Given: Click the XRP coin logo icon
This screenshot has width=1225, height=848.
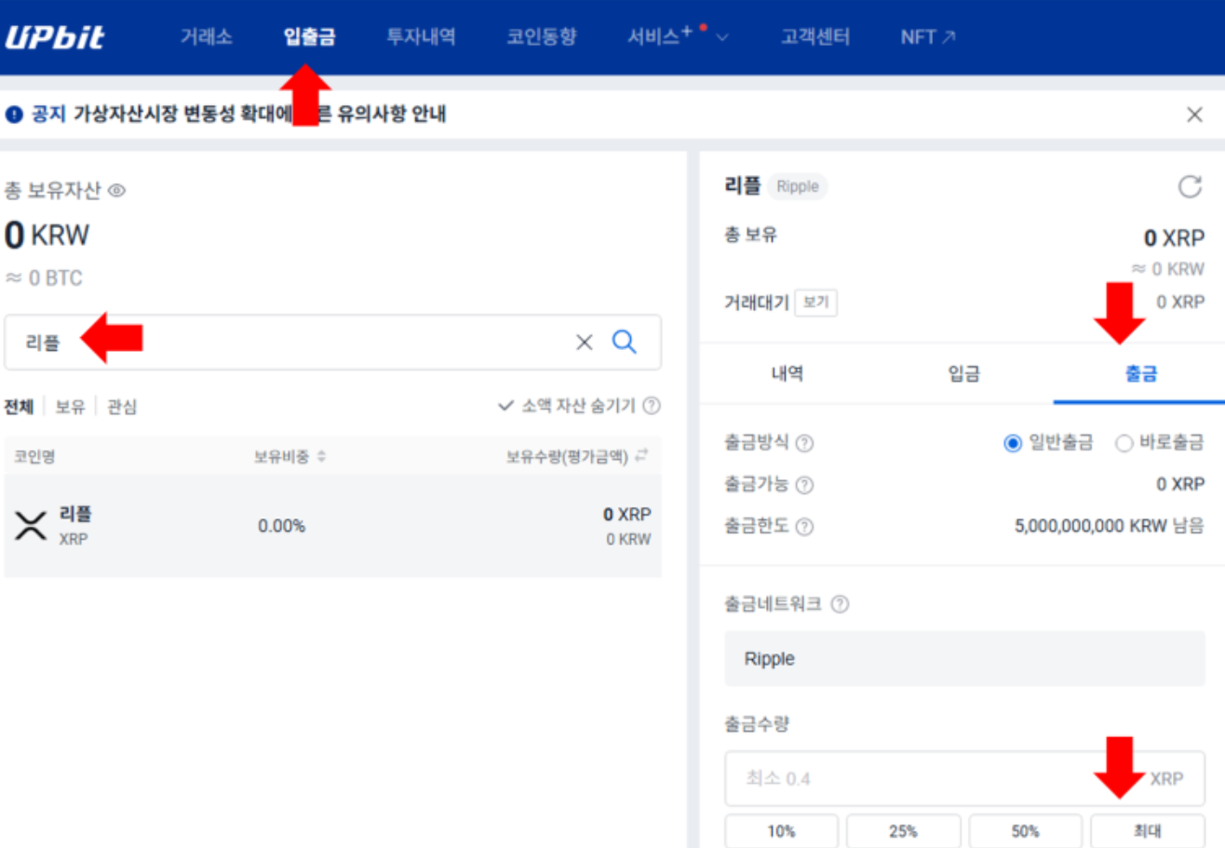Looking at the screenshot, I should (31, 526).
